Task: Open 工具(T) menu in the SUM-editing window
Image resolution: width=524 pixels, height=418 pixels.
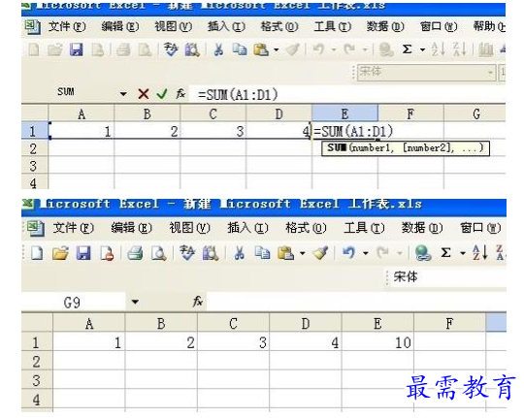Action: point(333,26)
